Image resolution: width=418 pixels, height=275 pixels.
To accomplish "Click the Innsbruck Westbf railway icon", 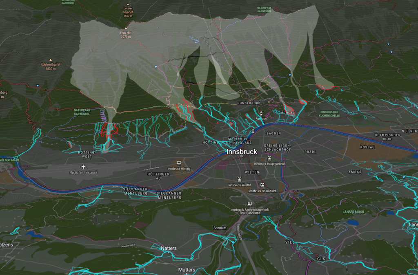I will (x=239, y=180).
